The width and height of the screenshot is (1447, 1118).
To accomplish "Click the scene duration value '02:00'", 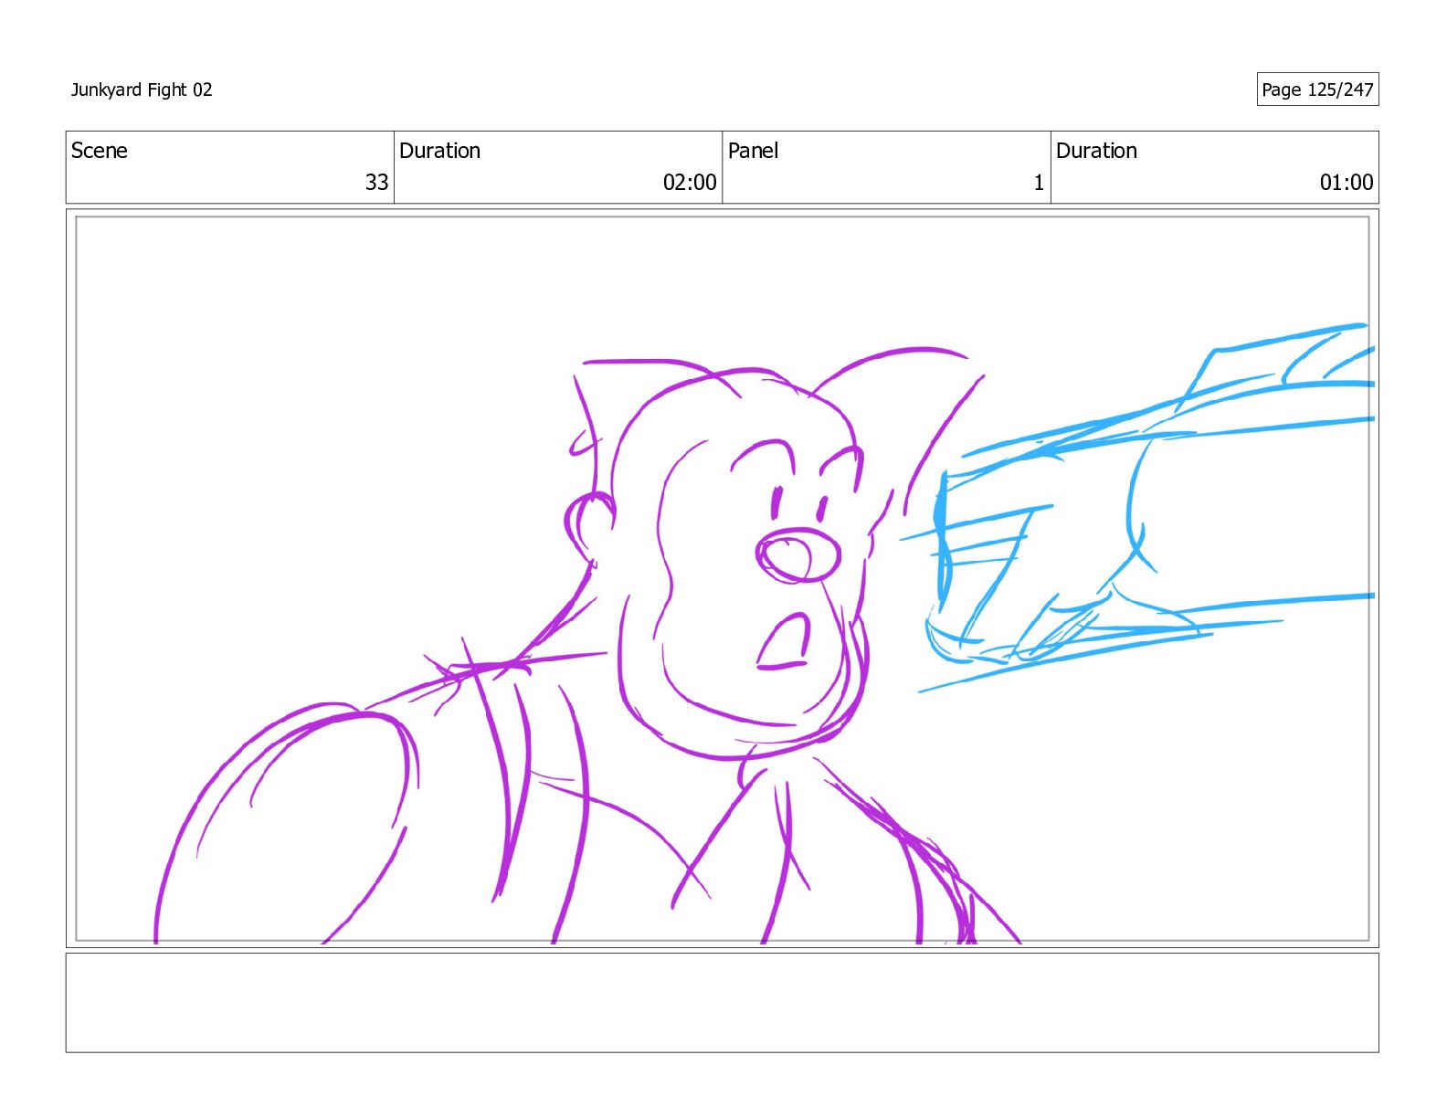I will pyautogui.click(x=690, y=183).
